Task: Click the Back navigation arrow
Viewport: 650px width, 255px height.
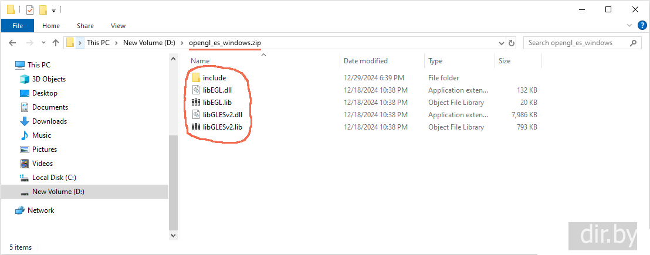Action: (x=12, y=43)
